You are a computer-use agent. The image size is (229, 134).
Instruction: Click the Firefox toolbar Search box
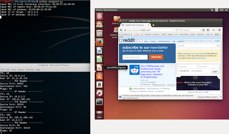[x=190, y=30]
